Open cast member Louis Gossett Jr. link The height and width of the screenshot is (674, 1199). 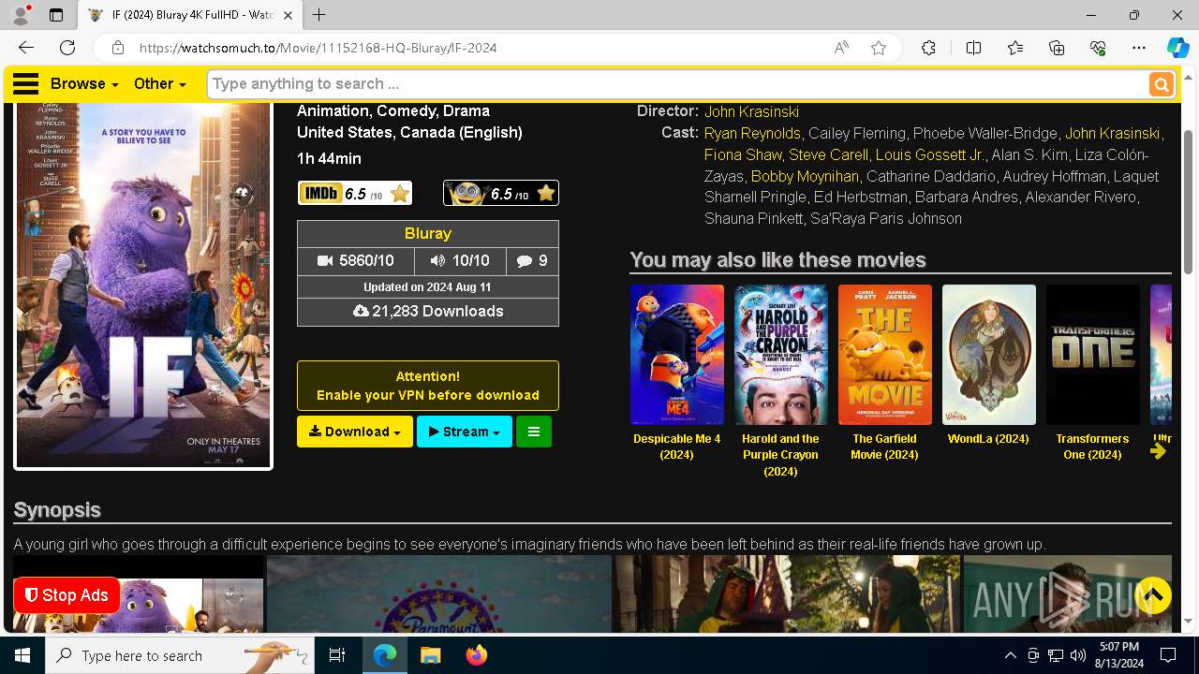click(x=929, y=154)
